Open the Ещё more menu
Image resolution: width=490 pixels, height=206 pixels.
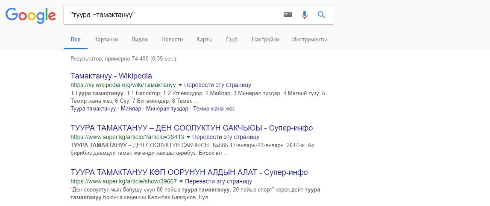click(232, 40)
